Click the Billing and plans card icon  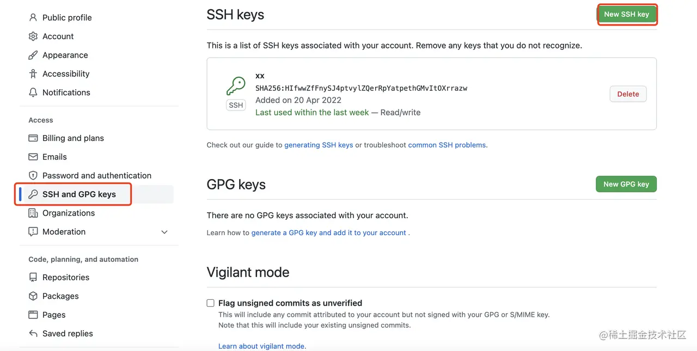tap(33, 138)
